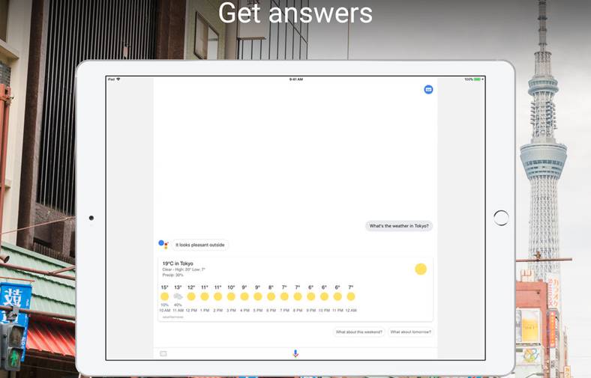The height and width of the screenshot is (378, 591).
Task: Click the sun icon for 3 PM
Action: [231, 296]
